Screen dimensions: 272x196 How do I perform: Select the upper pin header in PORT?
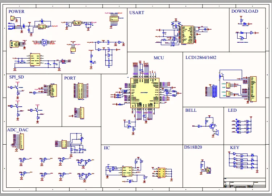81,91
